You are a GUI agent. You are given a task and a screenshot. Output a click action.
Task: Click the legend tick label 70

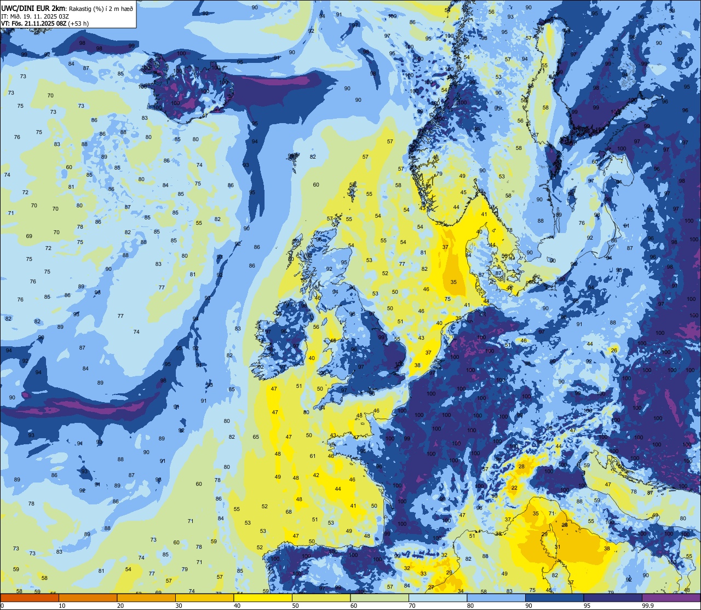tap(412, 606)
